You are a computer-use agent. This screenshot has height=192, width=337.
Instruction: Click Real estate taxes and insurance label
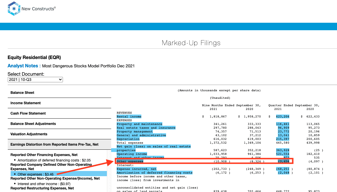coord(146,128)
